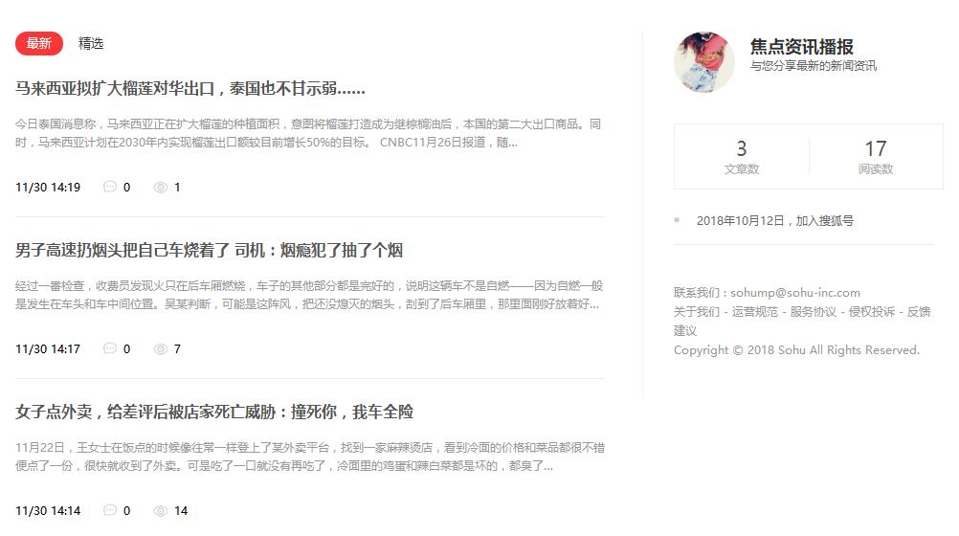Viewport: 959px width, 536px height.
Task: Open the 侵权投诉 footer link
Action: click(872, 311)
